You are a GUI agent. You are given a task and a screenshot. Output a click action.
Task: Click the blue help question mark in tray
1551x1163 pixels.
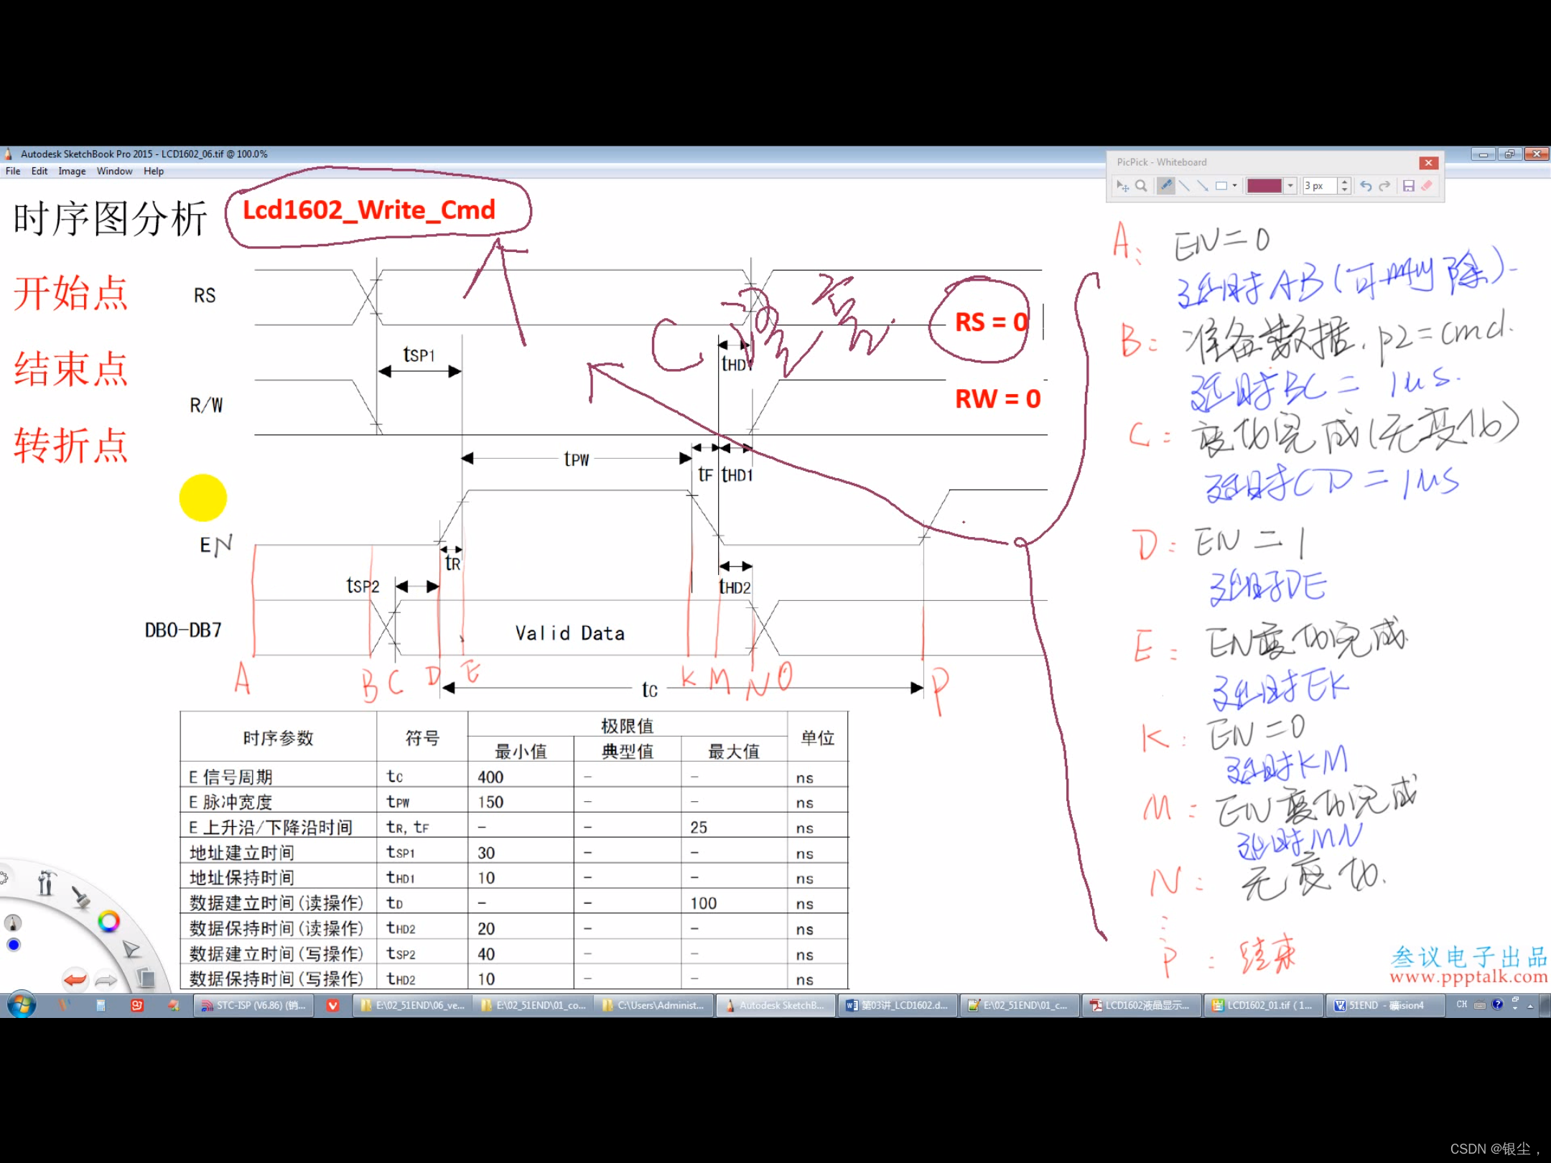[x=1497, y=1005]
